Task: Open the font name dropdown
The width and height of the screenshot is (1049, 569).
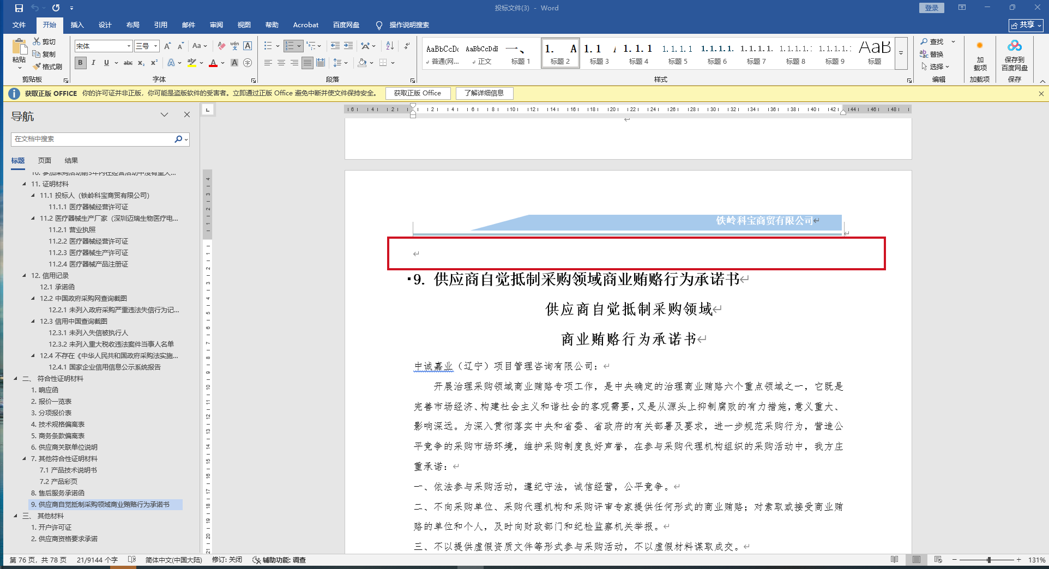Action: click(129, 46)
